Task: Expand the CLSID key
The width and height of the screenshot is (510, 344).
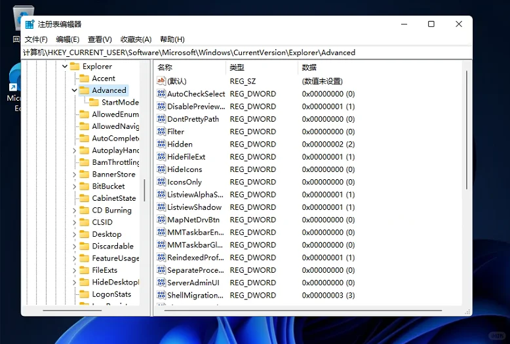Action: pos(75,222)
